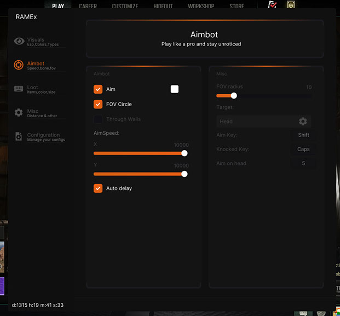Open the WORKSHOP tab

pyautogui.click(x=201, y=7)
